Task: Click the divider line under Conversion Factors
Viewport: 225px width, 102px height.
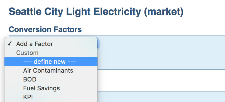Action: coord(117,35)
